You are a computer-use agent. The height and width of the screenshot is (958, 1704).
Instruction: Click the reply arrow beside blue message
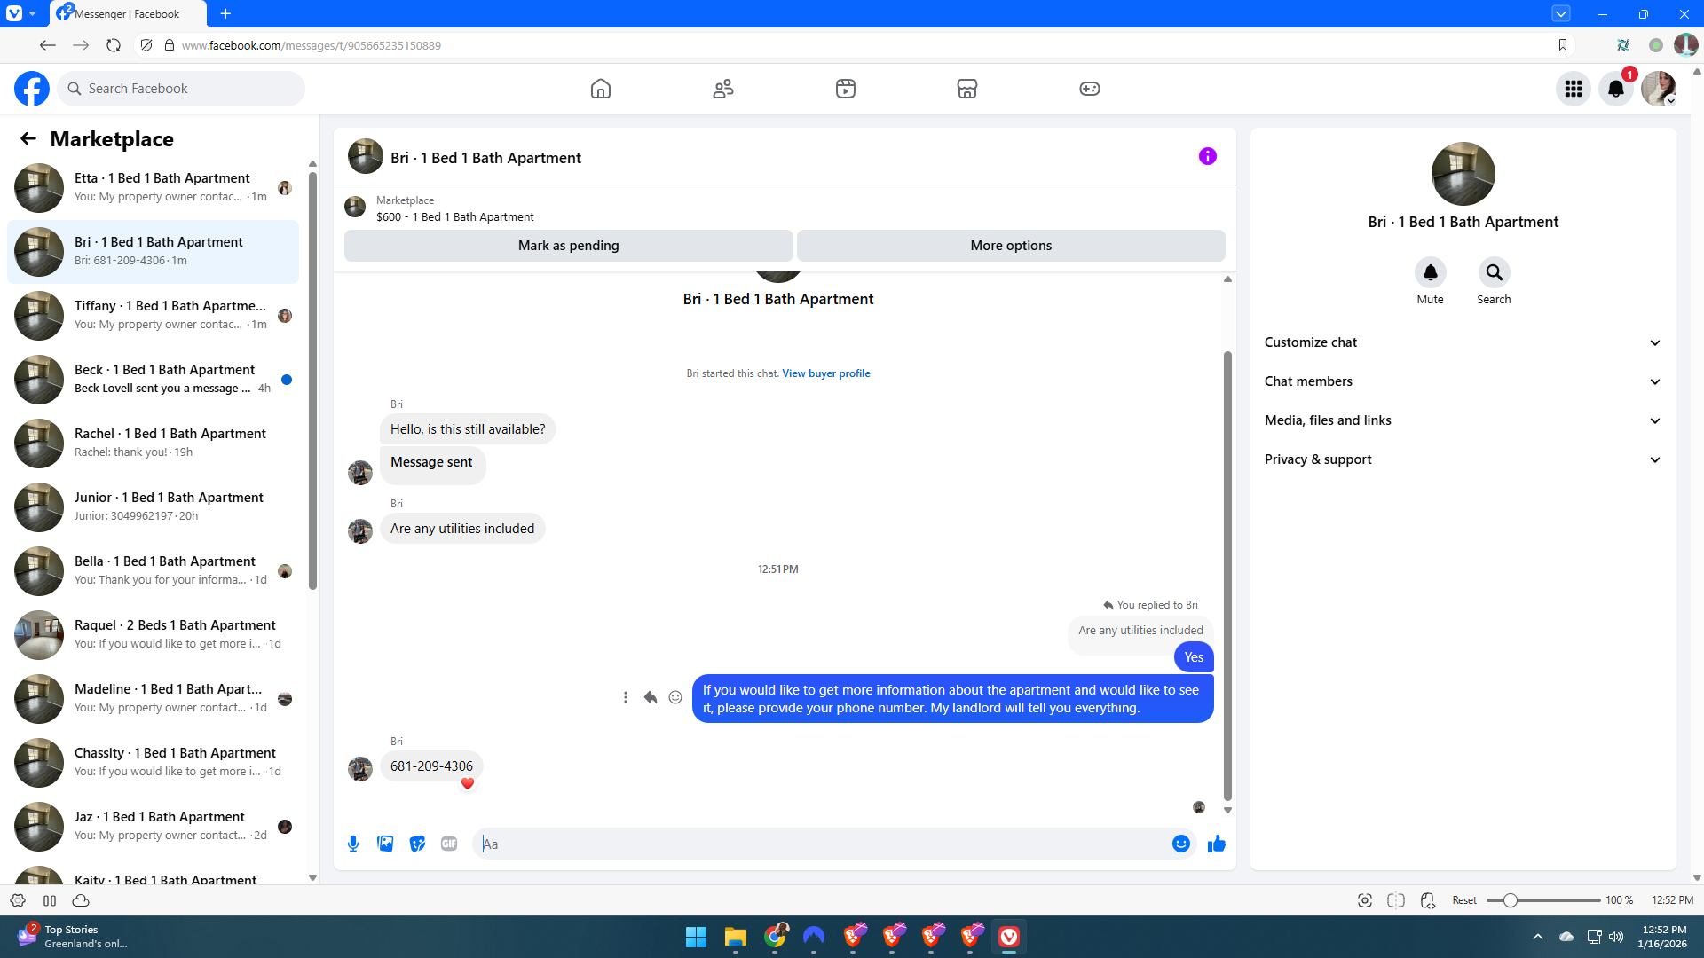coord(651,698)
